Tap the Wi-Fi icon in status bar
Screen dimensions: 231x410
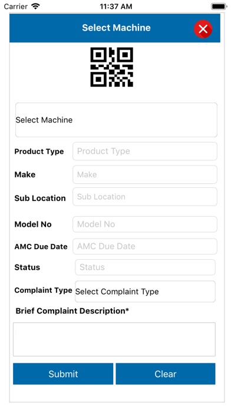(x=35, y=6)
